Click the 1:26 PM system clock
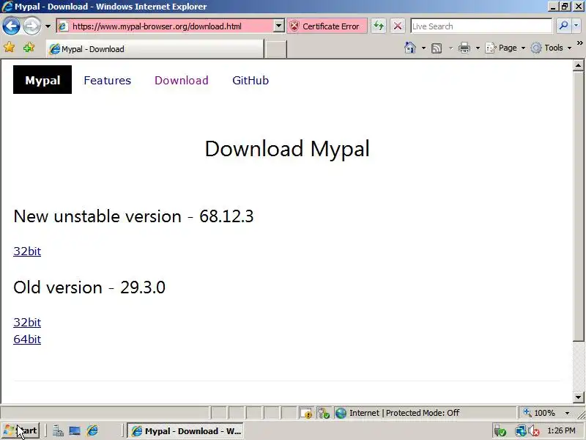Viewport: 586px width, 440px height. tap(561, 430)
